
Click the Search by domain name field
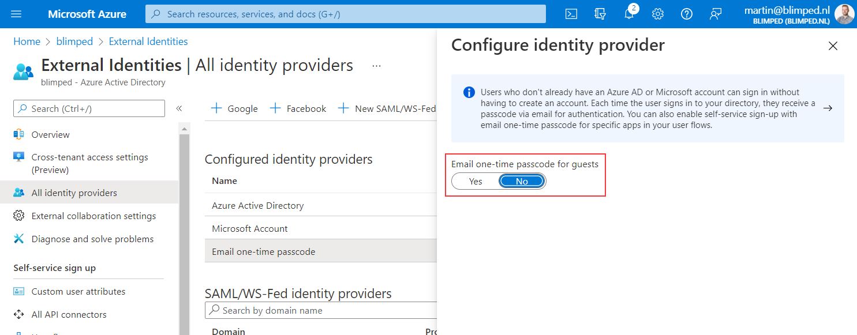(x=321, y=310)
